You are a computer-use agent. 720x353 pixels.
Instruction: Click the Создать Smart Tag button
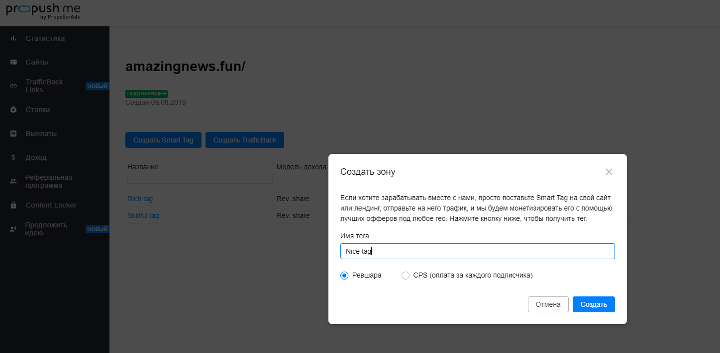tap(163, 140)
